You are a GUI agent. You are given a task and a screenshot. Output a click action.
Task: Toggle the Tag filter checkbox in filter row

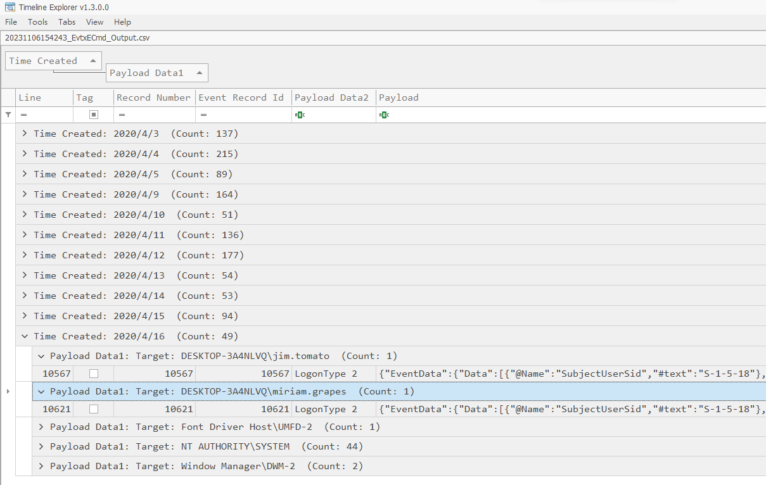point(94,115)
